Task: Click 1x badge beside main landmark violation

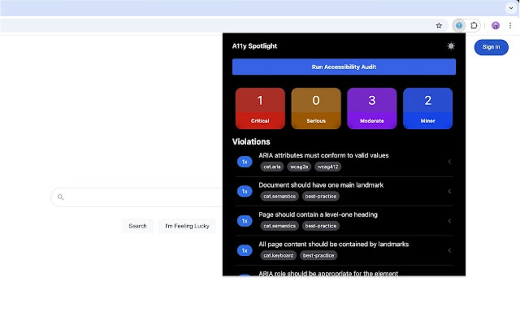Action: tap(244, 191)
